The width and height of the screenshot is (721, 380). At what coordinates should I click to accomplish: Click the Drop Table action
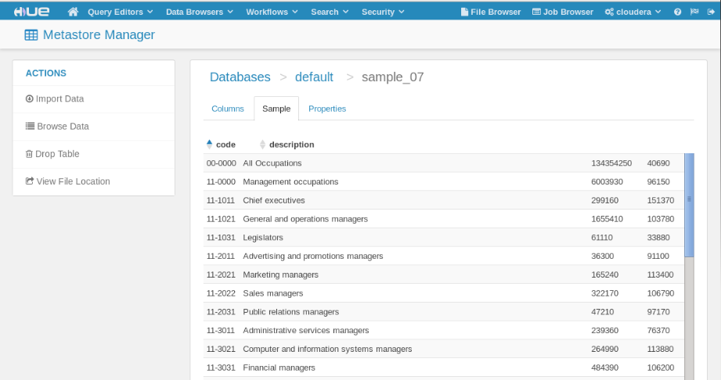pyautogui.click(x=52, y=154)
